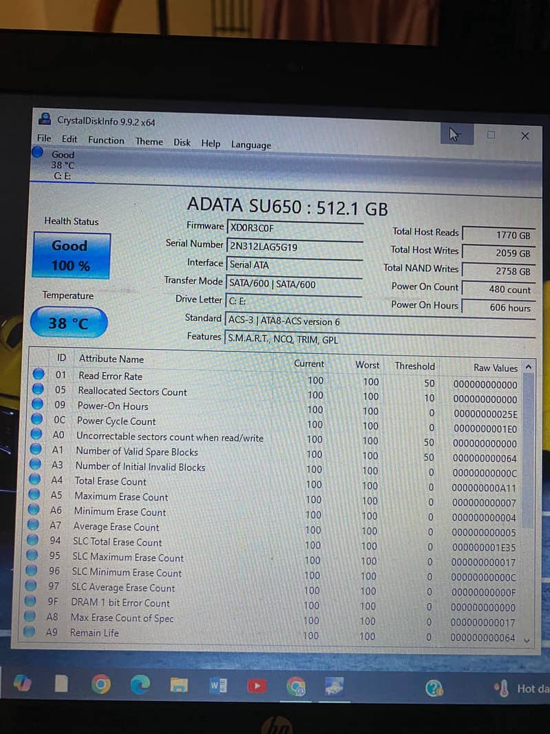Open the Edit menu
This screenshot has height=734, width=550.
click(x=70, y=139)
